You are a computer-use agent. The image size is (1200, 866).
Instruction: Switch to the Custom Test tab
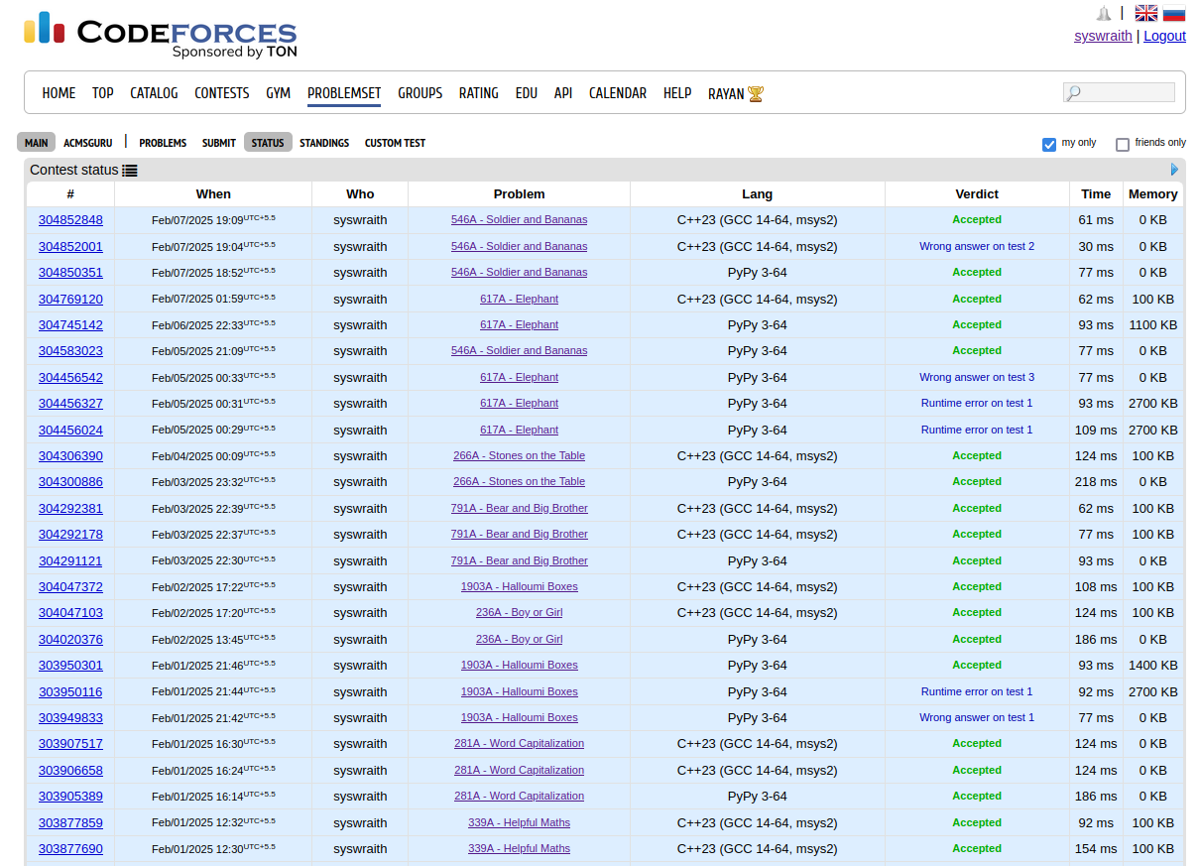(x=395, y=143)
